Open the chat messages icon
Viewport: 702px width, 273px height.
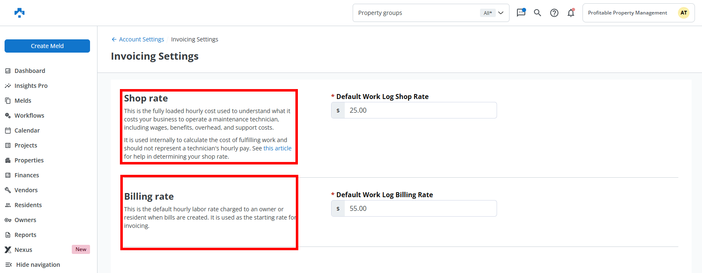click(x=521, y=13)
